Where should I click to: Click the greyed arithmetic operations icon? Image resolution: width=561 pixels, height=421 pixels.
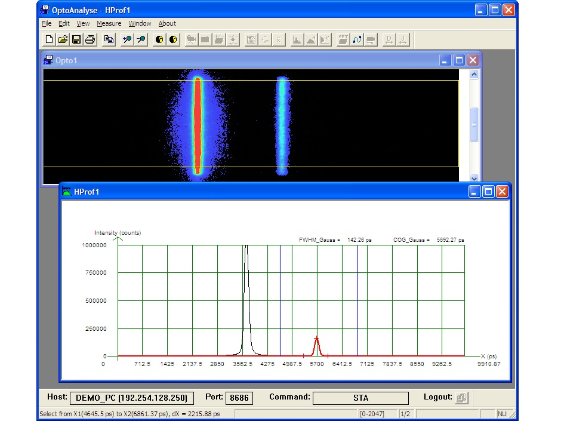coord(265,39)
